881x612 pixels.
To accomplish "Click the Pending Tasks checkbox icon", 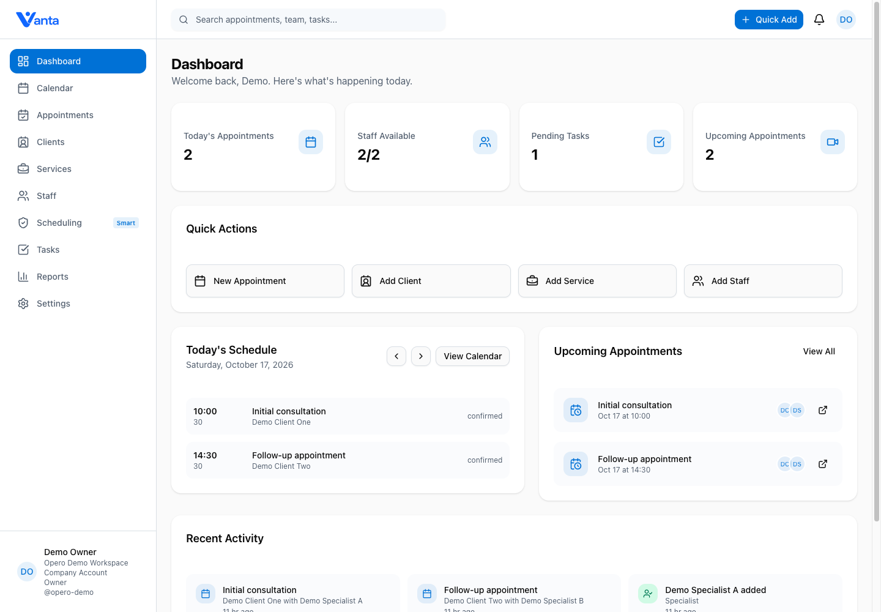I will pyautogui.click(x=659, y=142).
